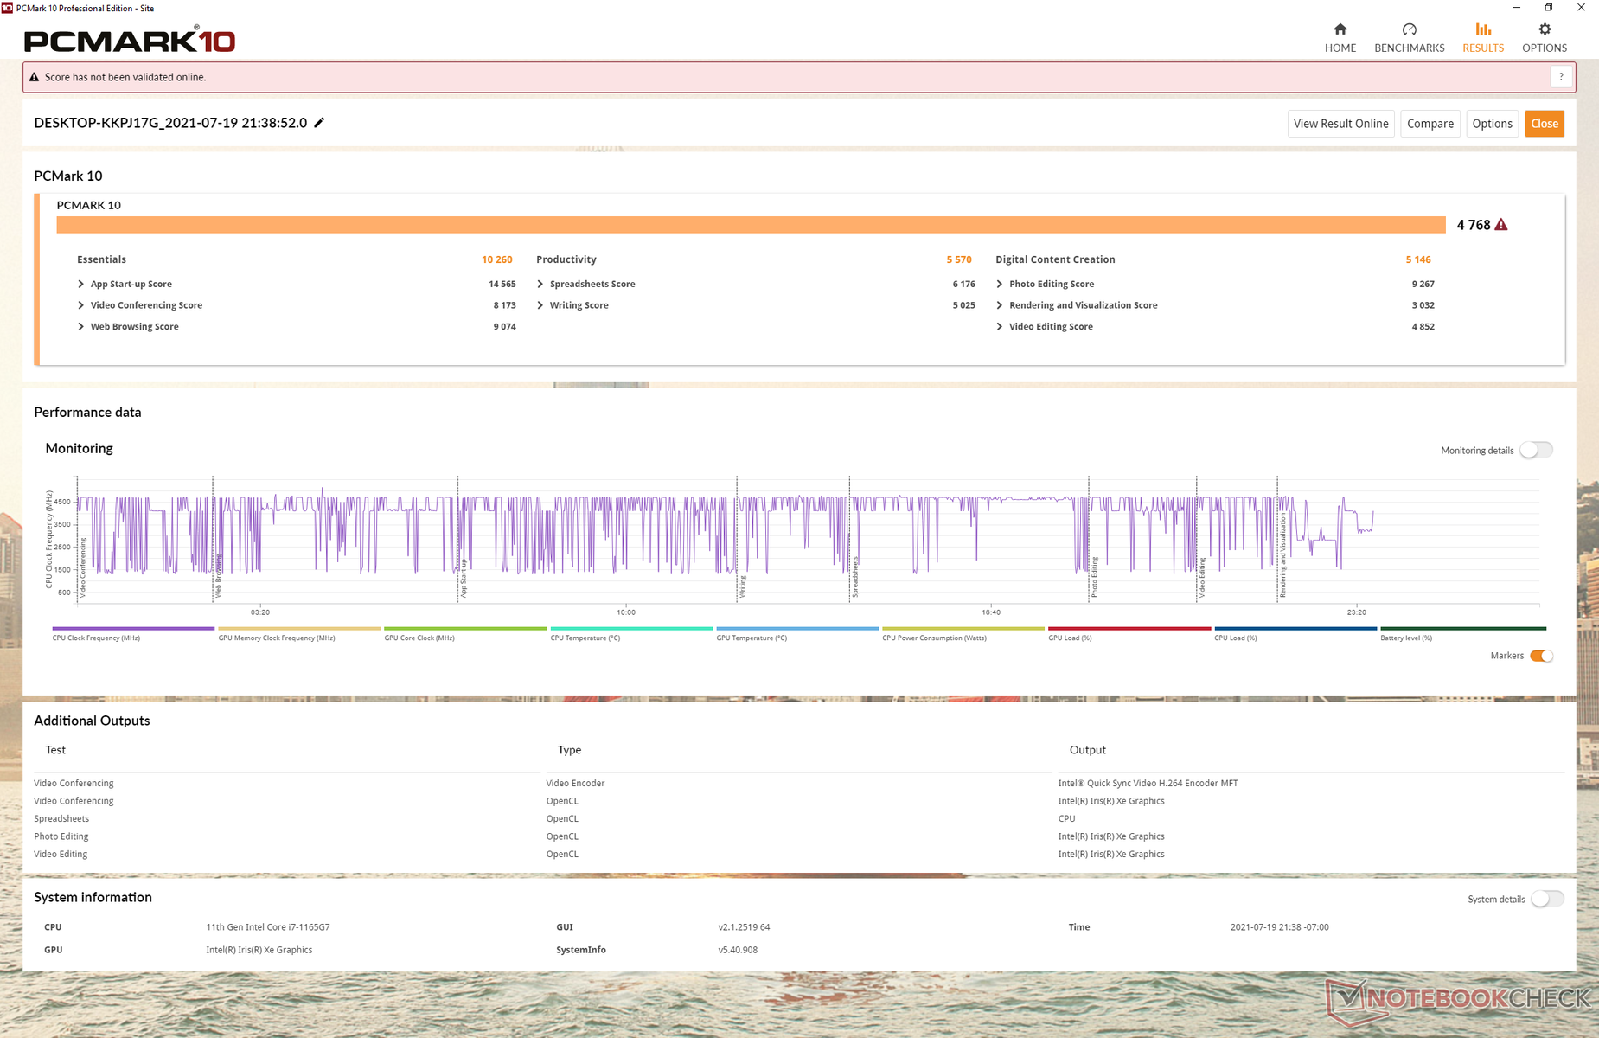Click the Essentials score 10 260

click(x=497, y=259)
